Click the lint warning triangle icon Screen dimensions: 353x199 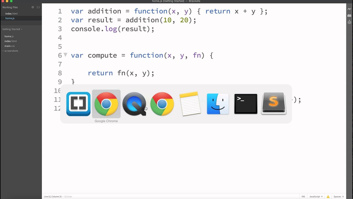[x=328, y=197]
